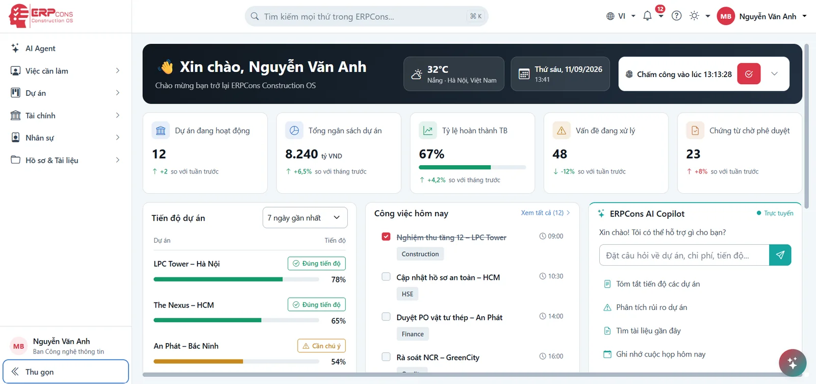Focus the Đặt câu hỏi Copilot input
This screenshot has height=384, width=816.
click(x=684, y=255)
